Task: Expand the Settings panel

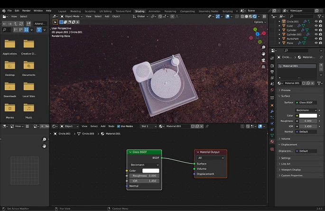Action: (286, 158)
